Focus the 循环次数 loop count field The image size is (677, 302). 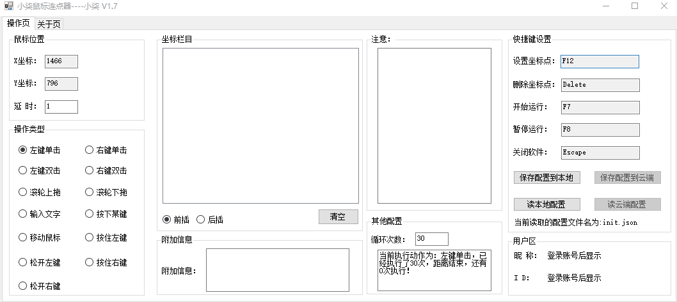point(431,239)
